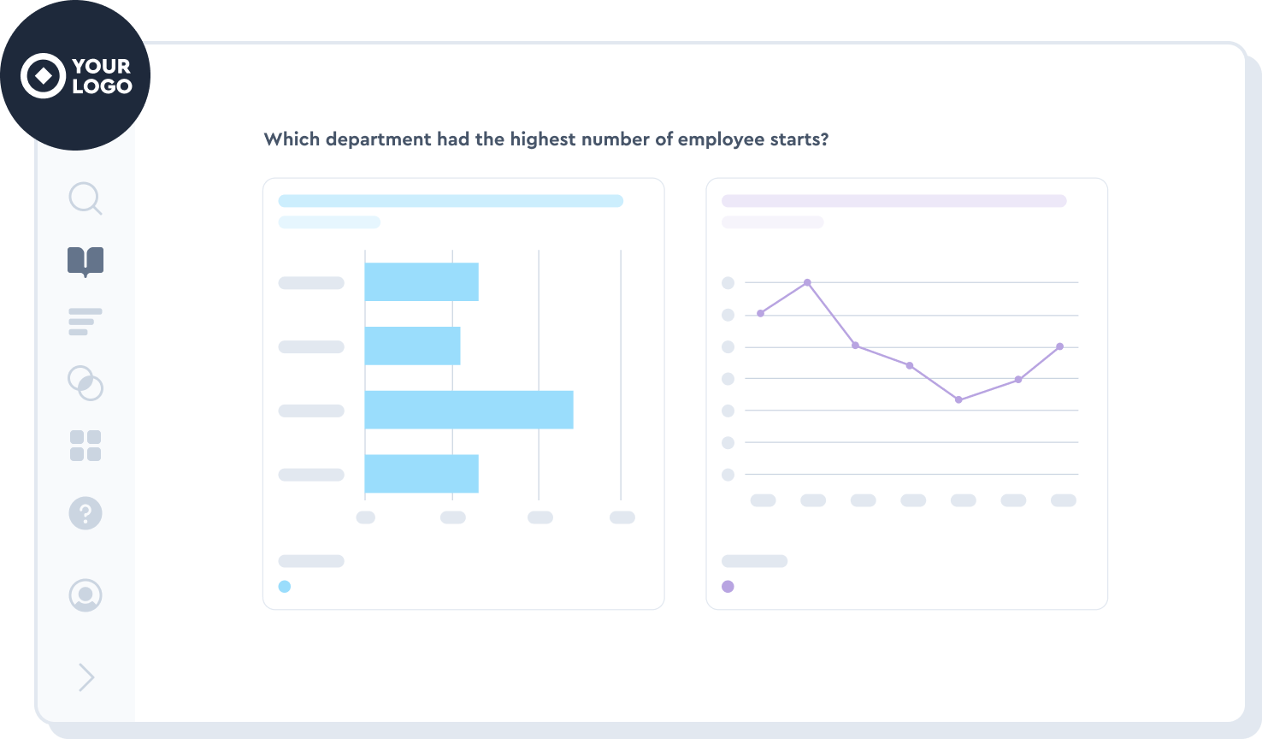Select the text lines list icon
The height and width of the screenshot is (739, 1262).
click(x=85, y=322)
